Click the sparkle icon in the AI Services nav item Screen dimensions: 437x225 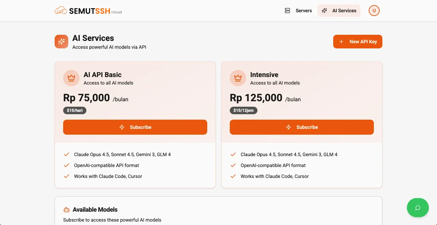click(x=324, y=11)
